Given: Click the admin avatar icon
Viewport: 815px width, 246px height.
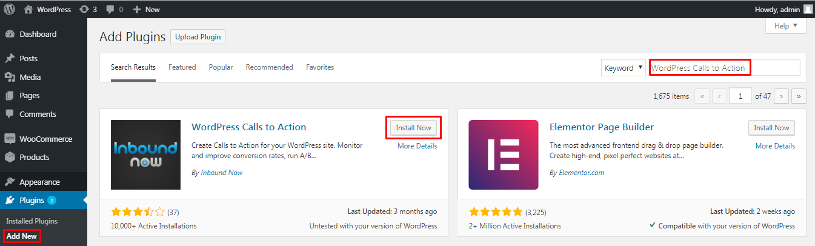Looking at the screenshot, I should coord(808,9).
